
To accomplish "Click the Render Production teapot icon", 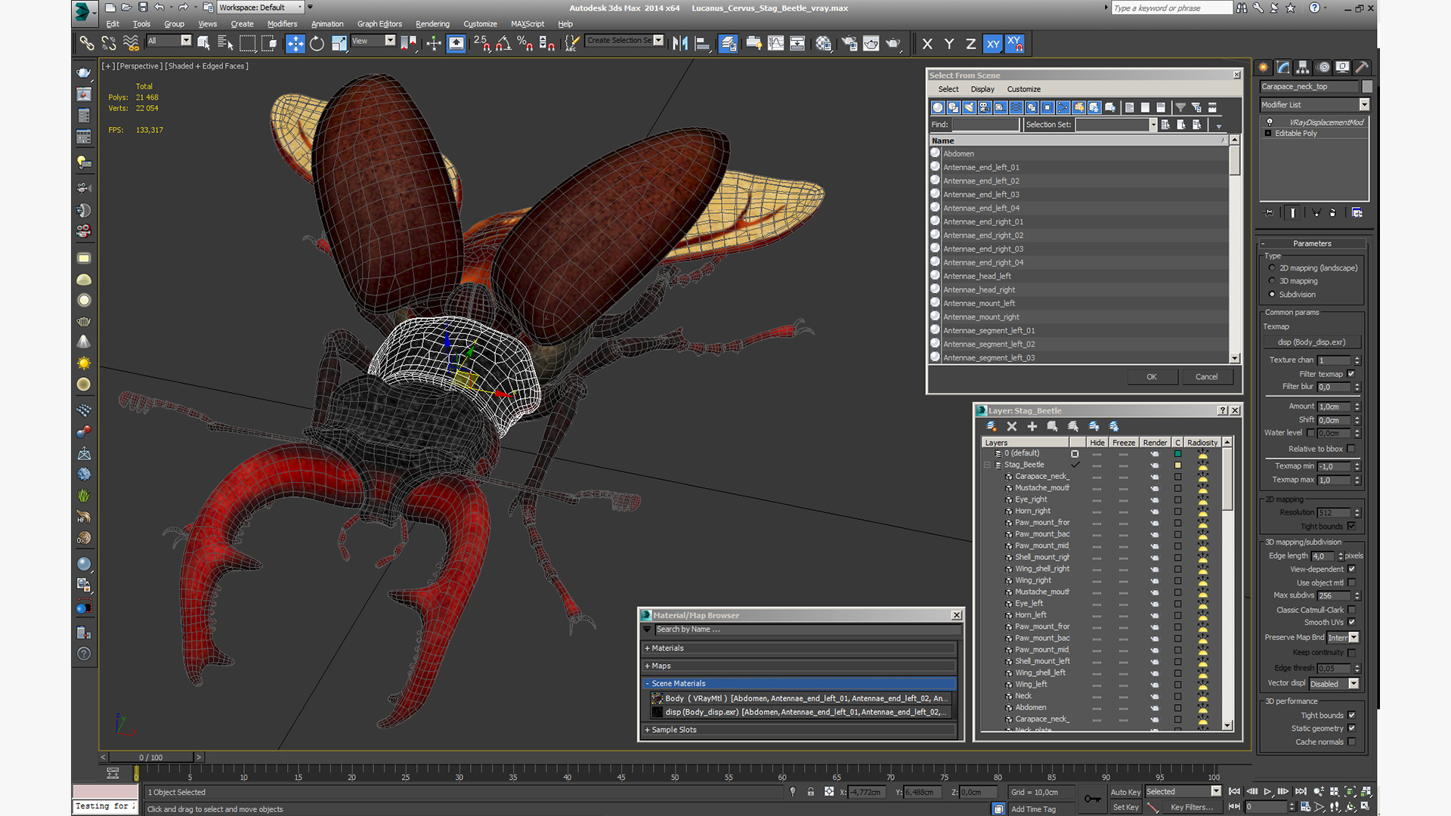I will [893, 44].
